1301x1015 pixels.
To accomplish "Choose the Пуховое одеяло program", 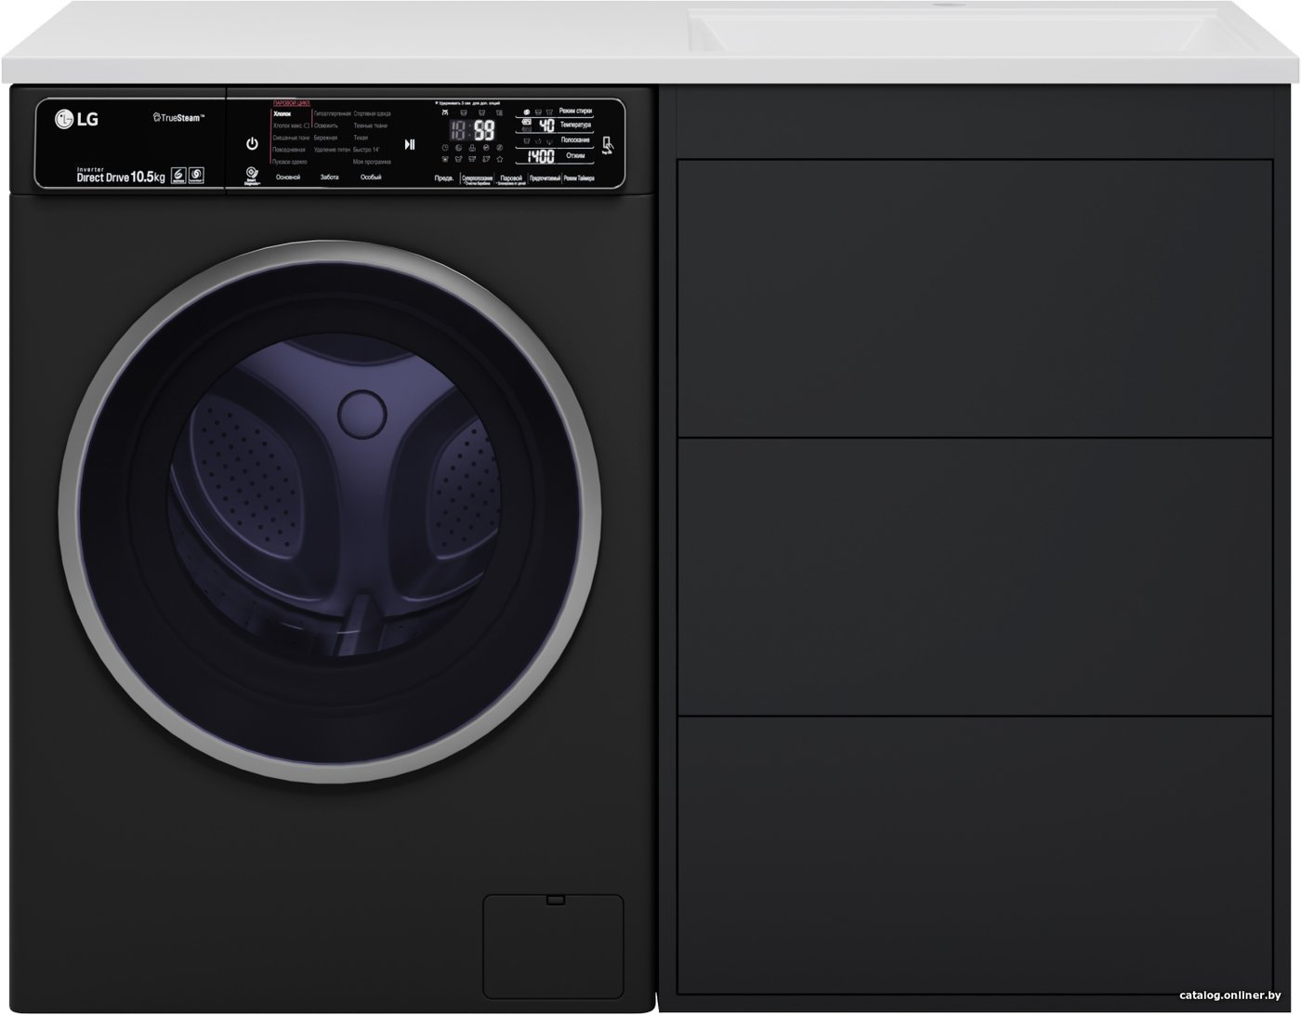I will click(x=288, y=162).
